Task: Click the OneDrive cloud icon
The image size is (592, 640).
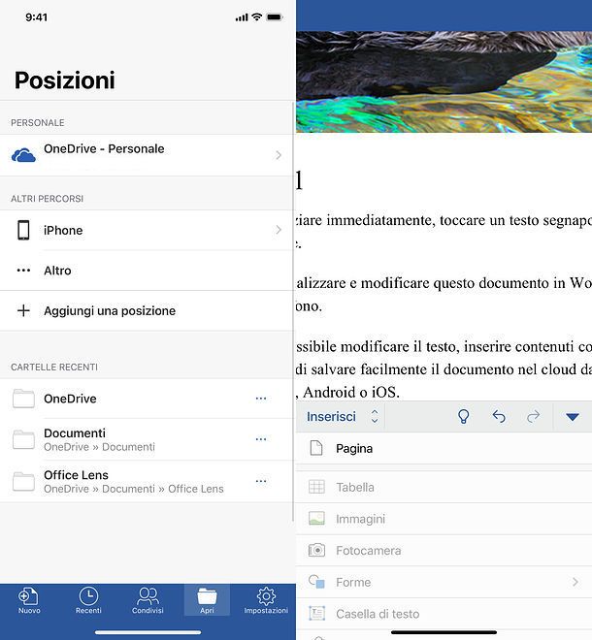Action: coord(23,155)
